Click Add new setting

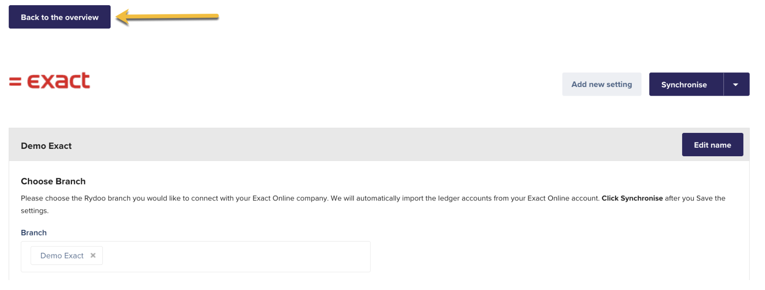(601, 84)
